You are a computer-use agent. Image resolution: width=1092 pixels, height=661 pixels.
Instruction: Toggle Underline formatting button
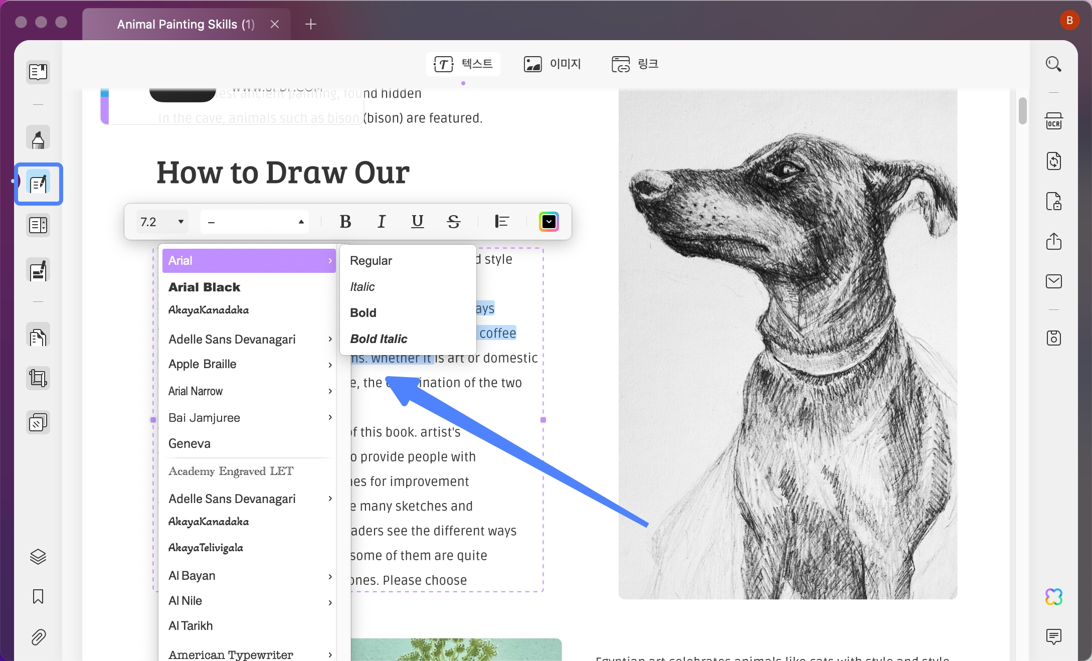[x=417, y=222]
